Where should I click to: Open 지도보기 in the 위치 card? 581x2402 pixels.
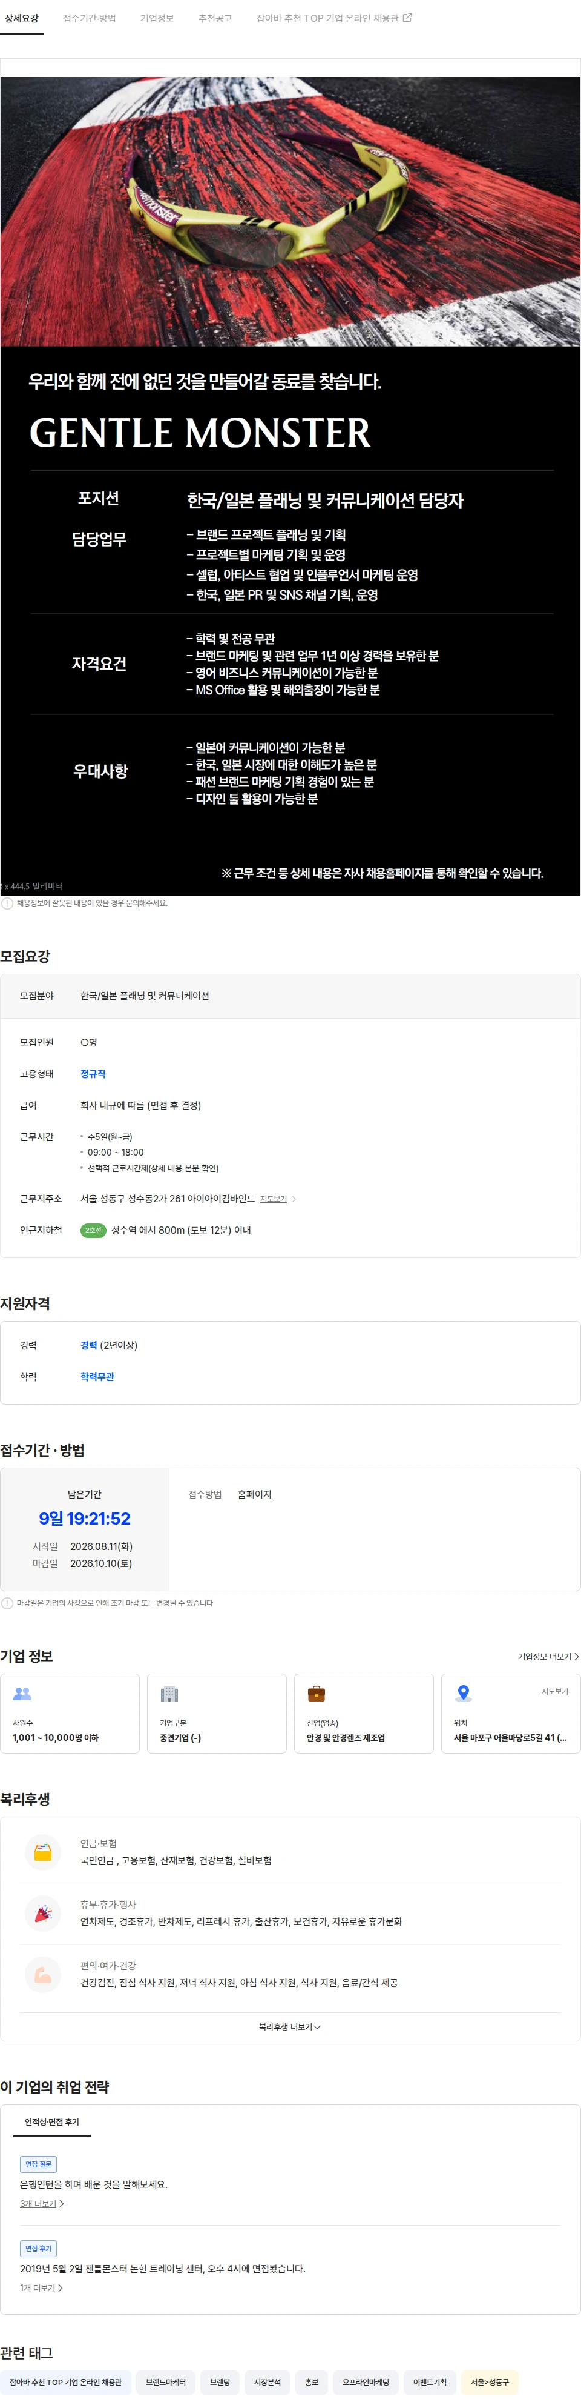(555, 1691)
